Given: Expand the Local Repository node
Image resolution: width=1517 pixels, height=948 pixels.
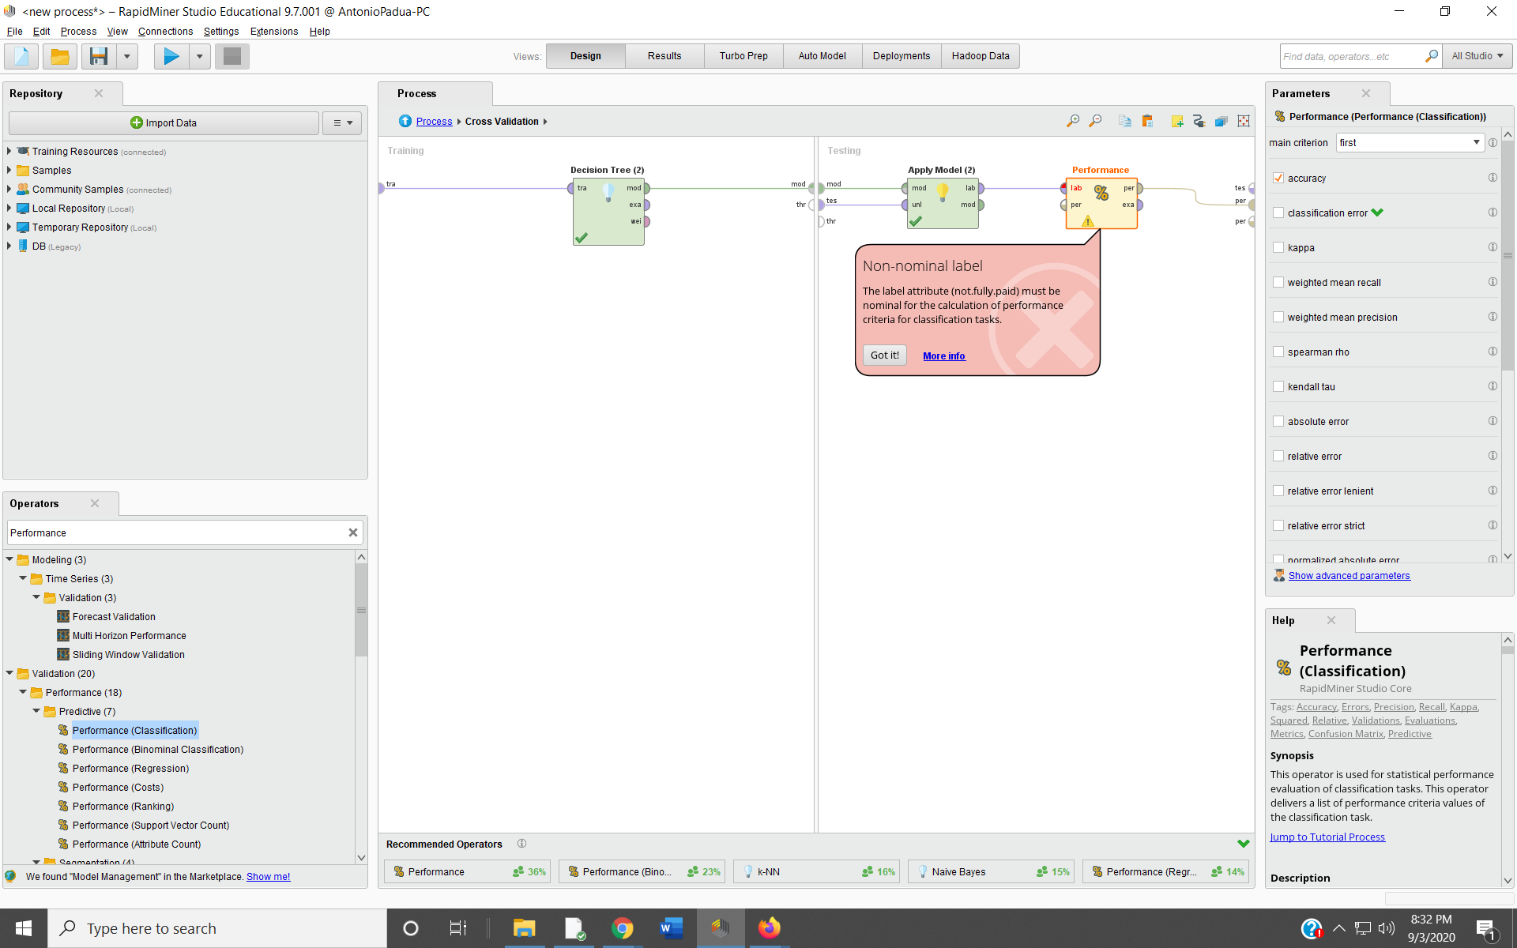Looking at the screenshot, I should point(9,208).
